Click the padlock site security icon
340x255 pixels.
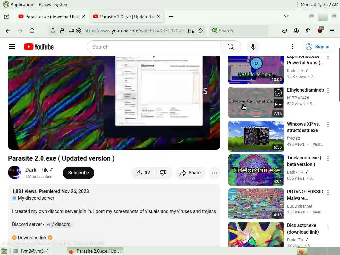pos(62,31)
